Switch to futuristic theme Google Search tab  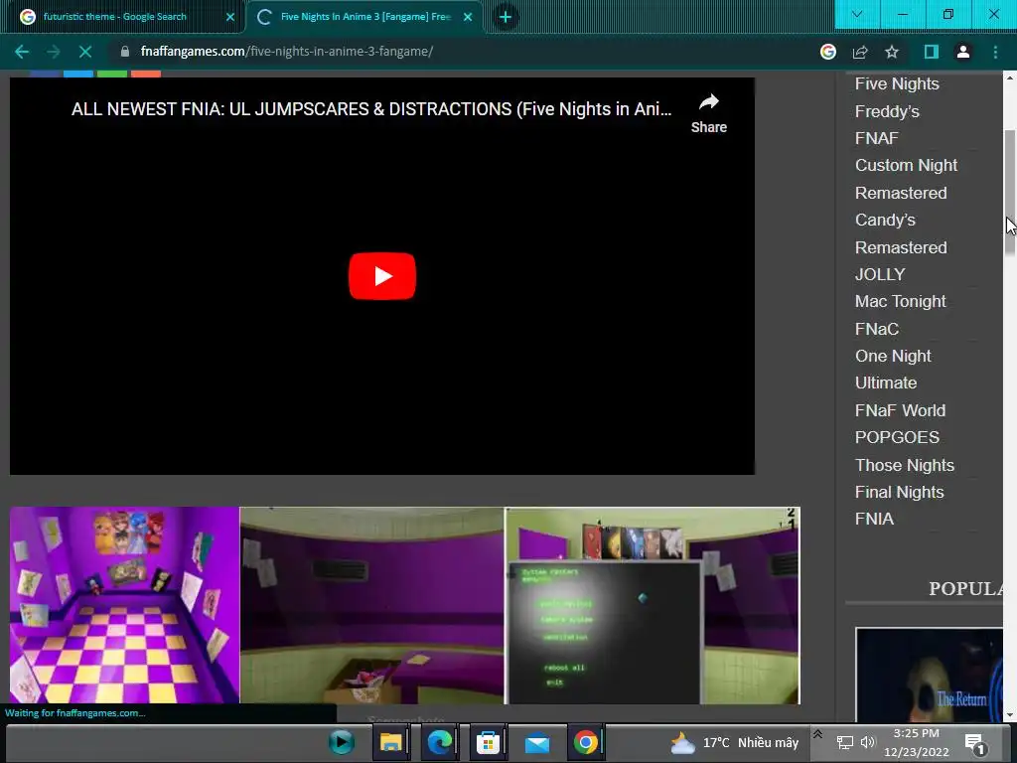(x=122, y=17)
